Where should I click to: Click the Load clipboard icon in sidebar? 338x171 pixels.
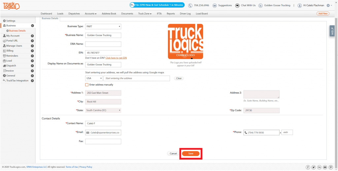tap(4, 61)
